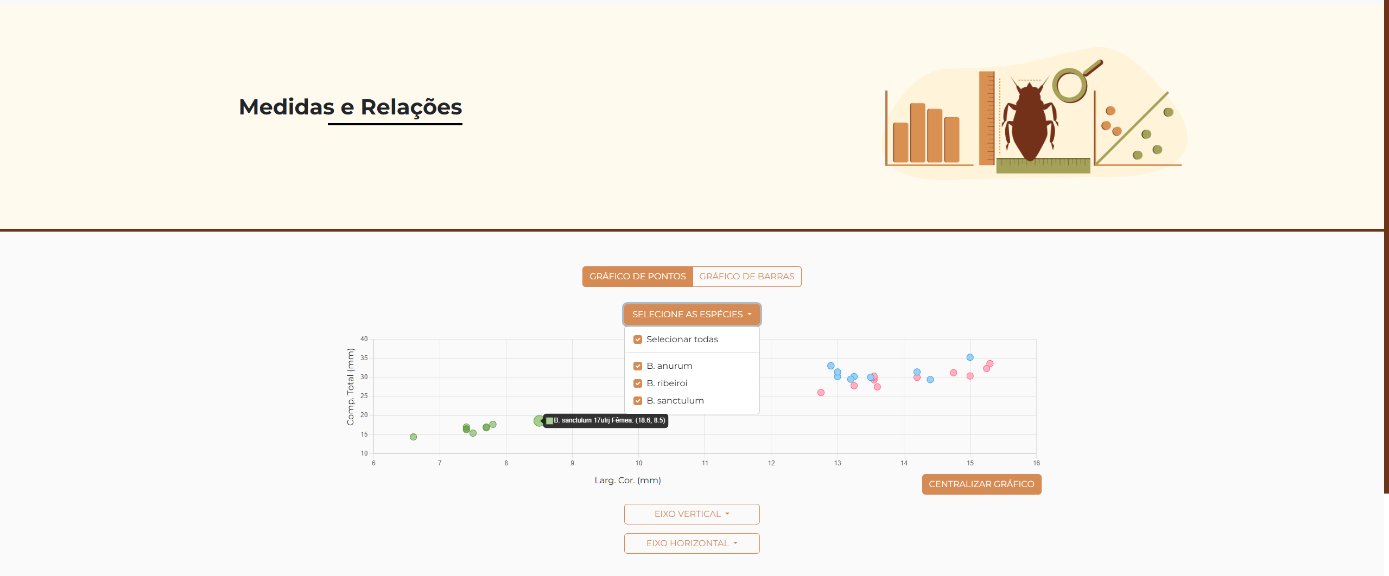Click the orange bar chart illustration
This screenshot has height=576, width=1389.
926,133
